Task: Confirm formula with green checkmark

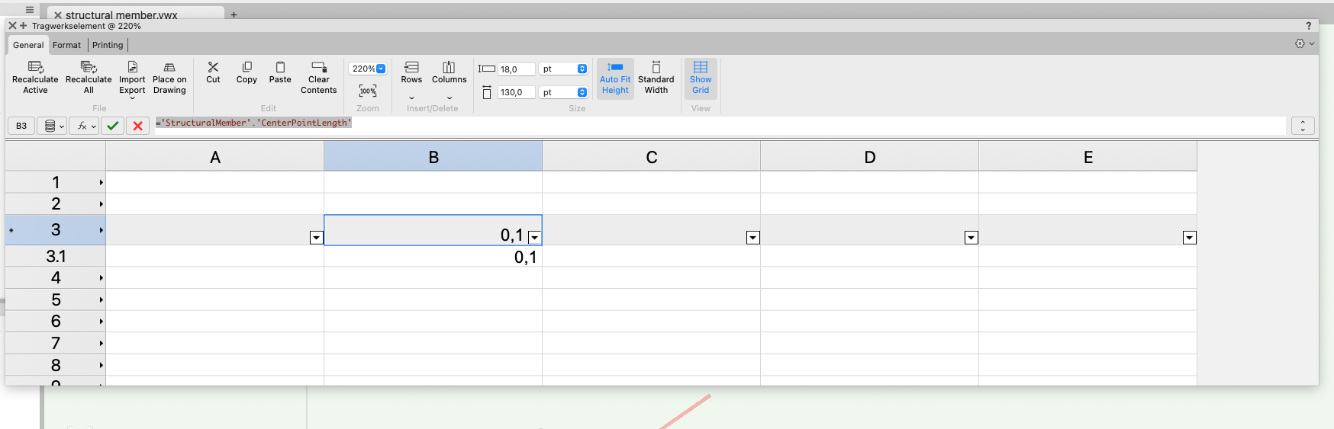Action: point(113,126)
